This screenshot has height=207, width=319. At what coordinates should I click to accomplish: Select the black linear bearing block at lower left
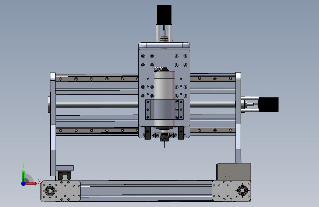pos(64,175)
